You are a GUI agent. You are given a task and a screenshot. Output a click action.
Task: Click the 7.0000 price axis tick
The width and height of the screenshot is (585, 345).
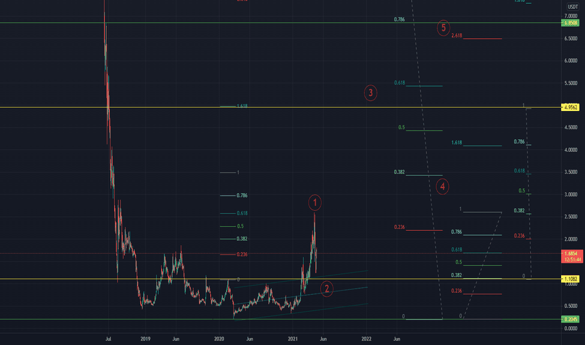coord(571,16)
